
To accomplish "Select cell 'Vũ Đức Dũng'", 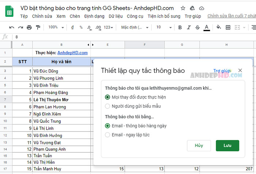I will [x=61, y=71].
